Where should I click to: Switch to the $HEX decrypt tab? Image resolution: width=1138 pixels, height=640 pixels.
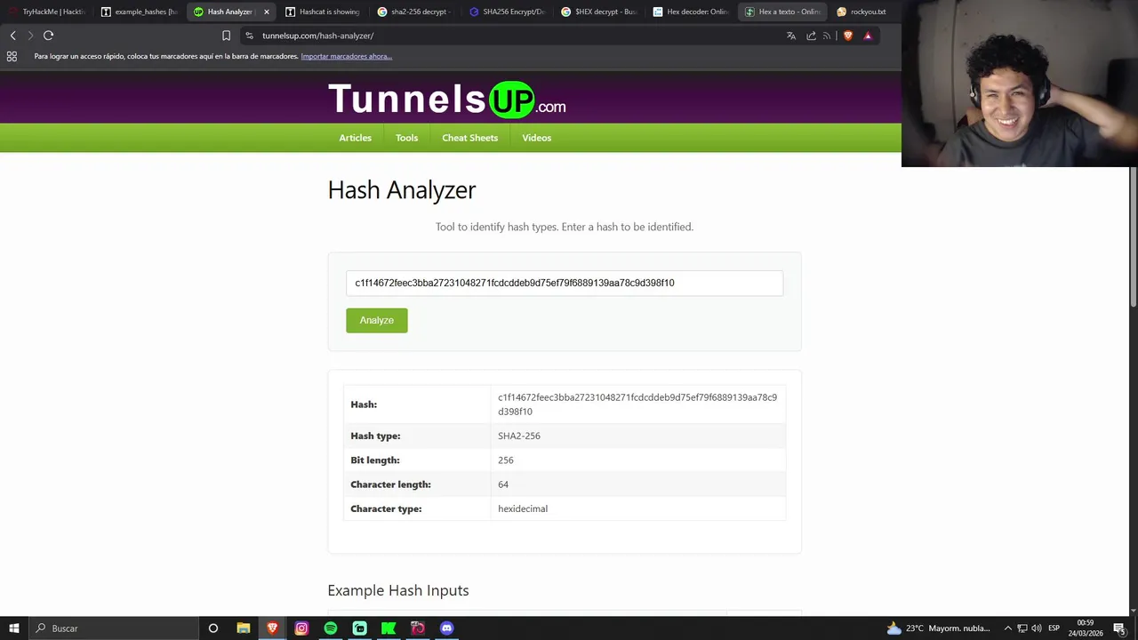point(599,12)
